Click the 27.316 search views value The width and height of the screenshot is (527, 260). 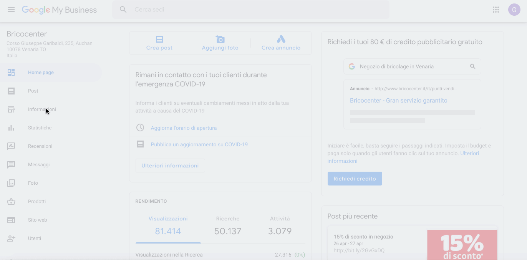pos(283,255)
